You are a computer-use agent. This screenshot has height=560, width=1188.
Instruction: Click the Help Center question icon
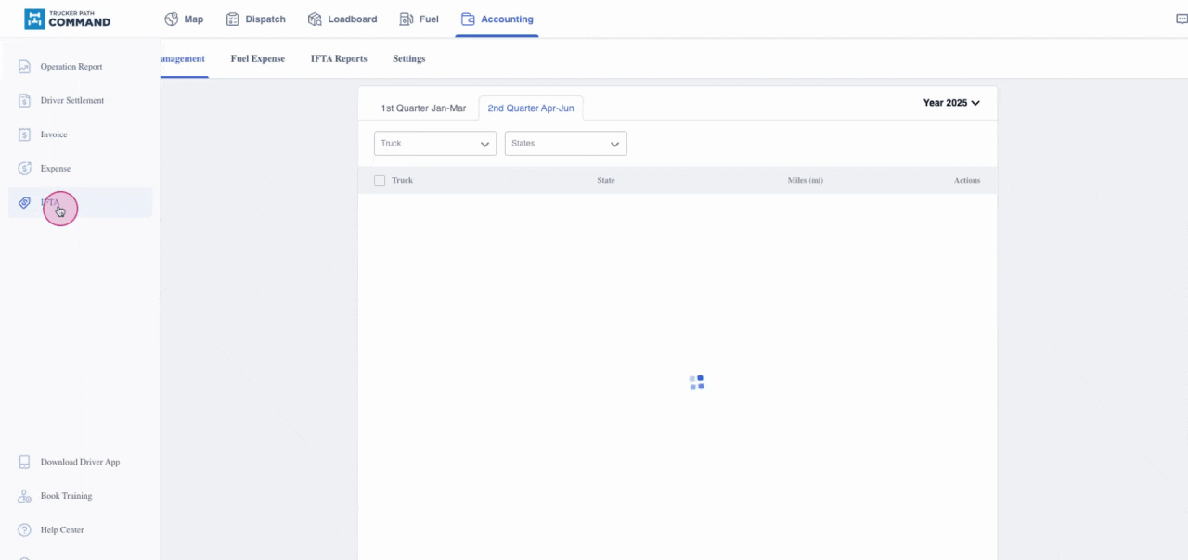tap(25, 530)
